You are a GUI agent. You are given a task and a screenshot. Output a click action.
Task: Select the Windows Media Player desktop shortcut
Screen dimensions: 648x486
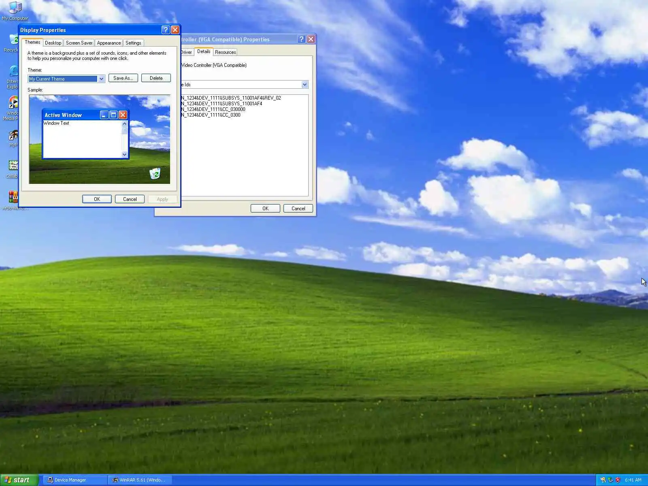11,108
